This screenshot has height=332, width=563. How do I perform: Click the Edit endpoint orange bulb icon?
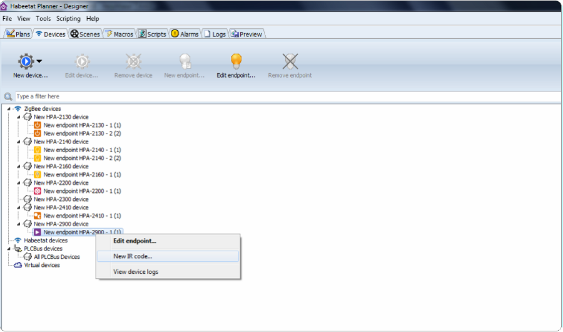pos(236,61)
